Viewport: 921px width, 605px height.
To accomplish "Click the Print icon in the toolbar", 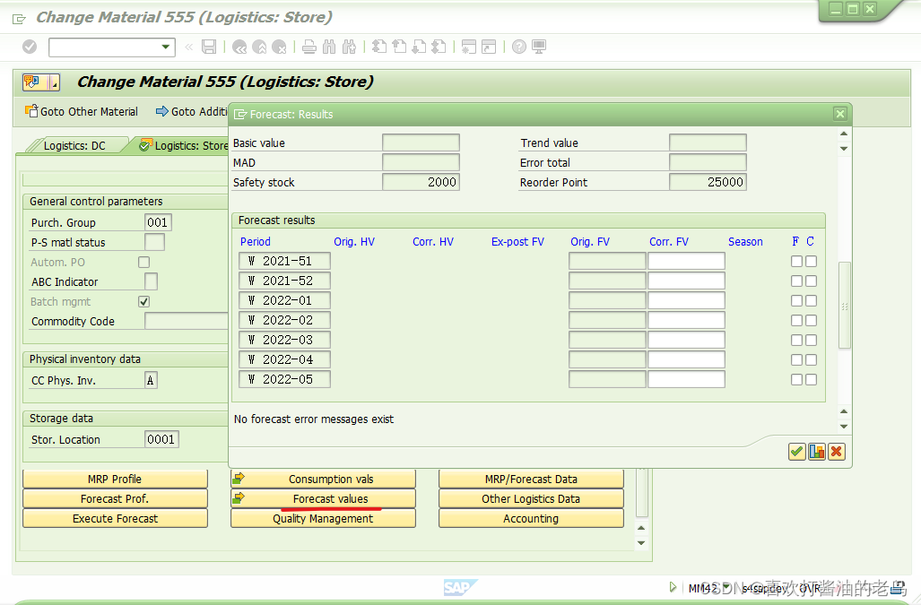I will click(x=310, y=47).
